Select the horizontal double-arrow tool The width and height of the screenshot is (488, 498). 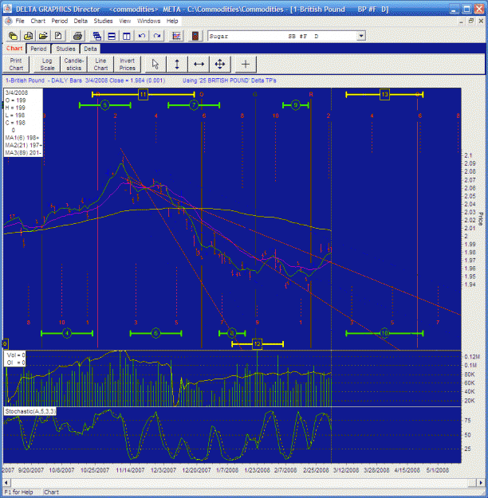coord(199,65)
